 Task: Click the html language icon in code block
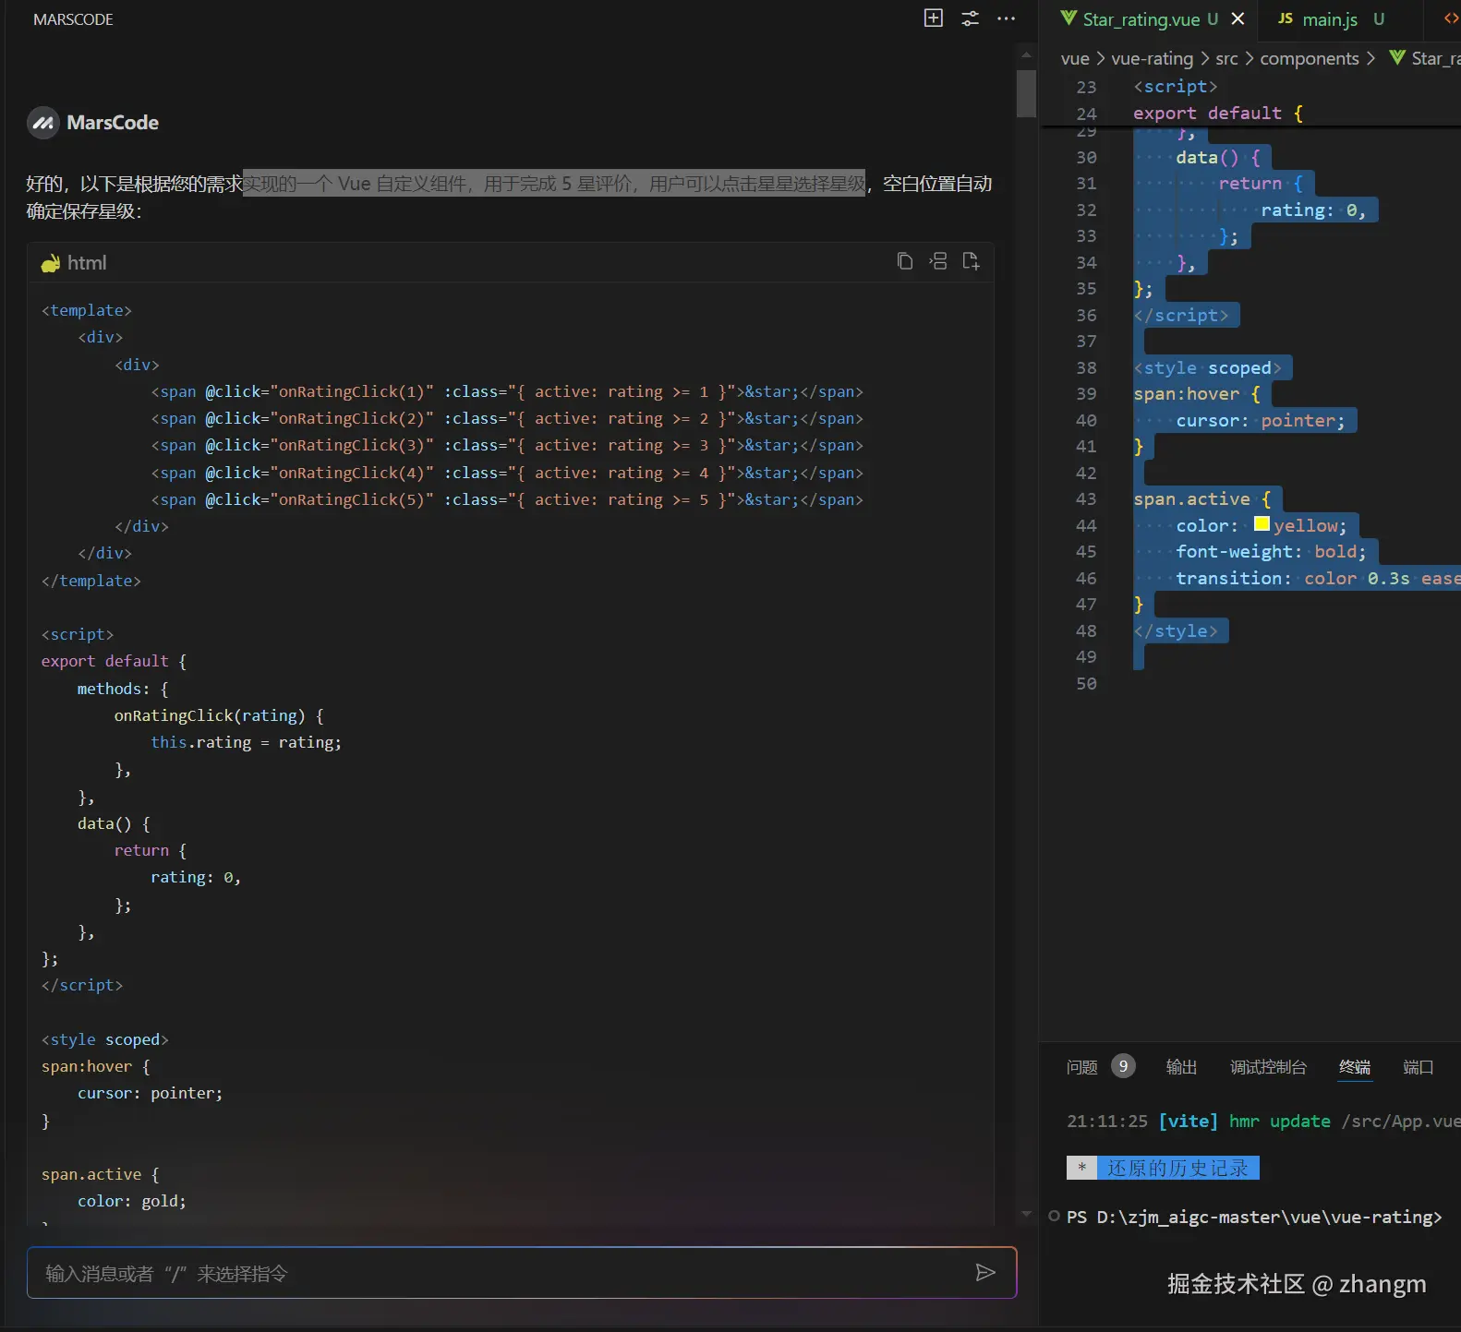[x=51, y=263]
